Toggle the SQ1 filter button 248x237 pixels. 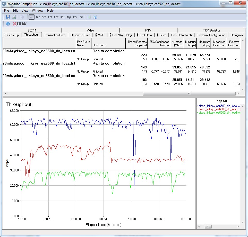[x=63, y=17]
